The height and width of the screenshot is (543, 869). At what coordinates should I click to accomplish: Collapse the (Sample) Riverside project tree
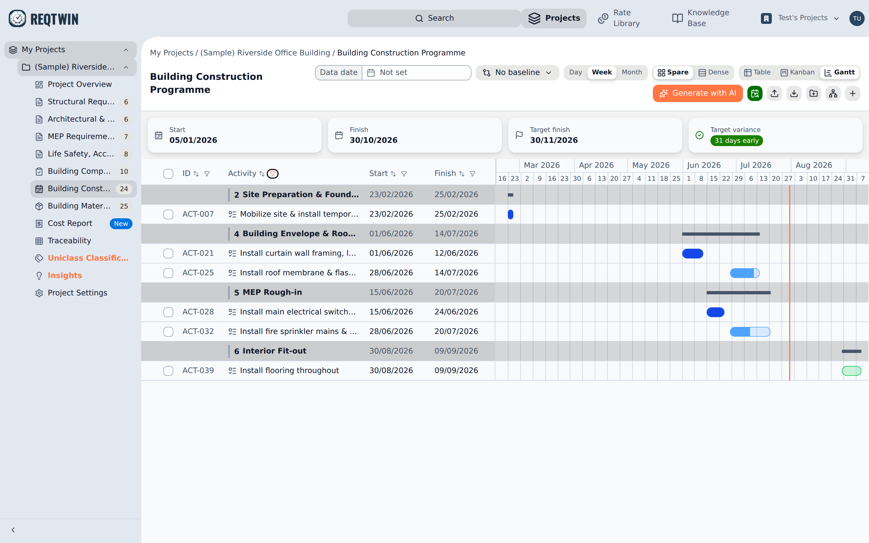pyautogui.click(x=126, y=68)
